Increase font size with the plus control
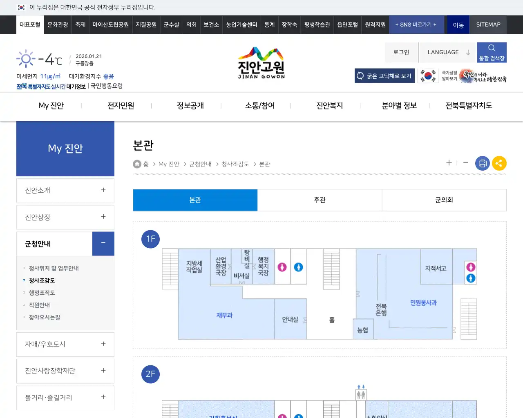Viewport: 523px width, 418px height. (x=449, y=163)
